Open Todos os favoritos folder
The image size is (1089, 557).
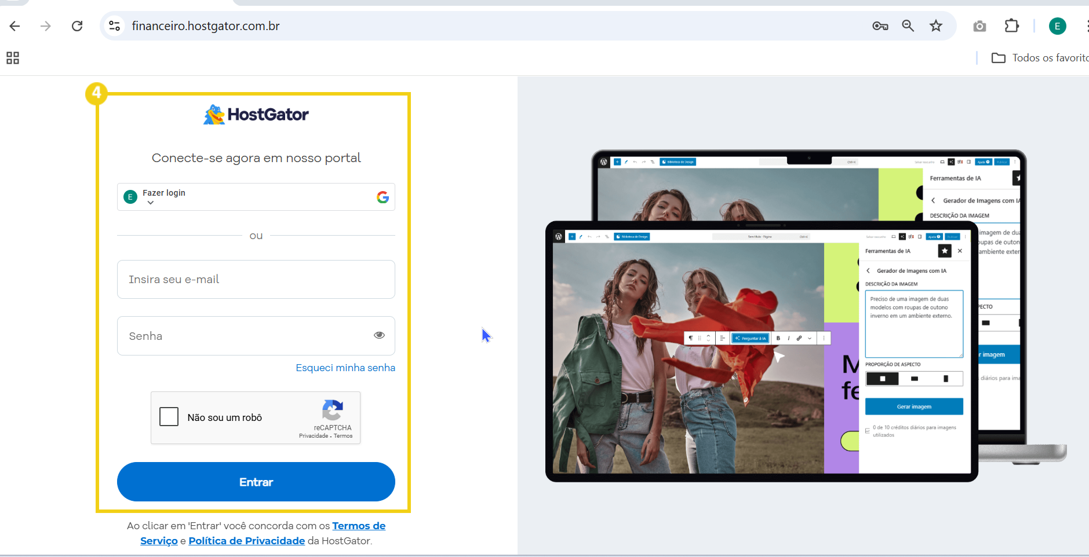click(x=1040, y=58)
